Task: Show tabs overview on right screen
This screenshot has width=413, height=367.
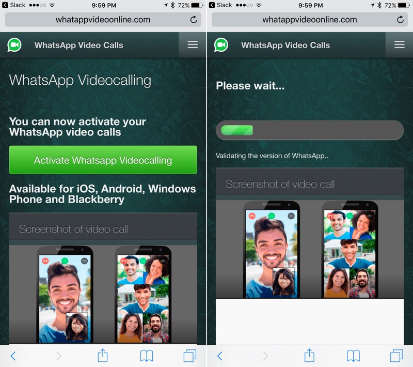Action: 396,356
